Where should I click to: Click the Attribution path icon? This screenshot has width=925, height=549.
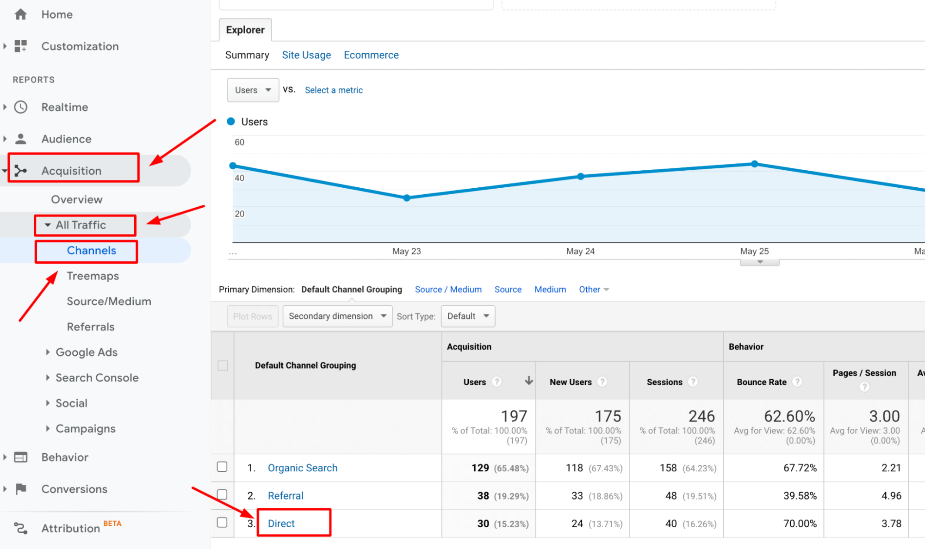(x=21, y=528)
